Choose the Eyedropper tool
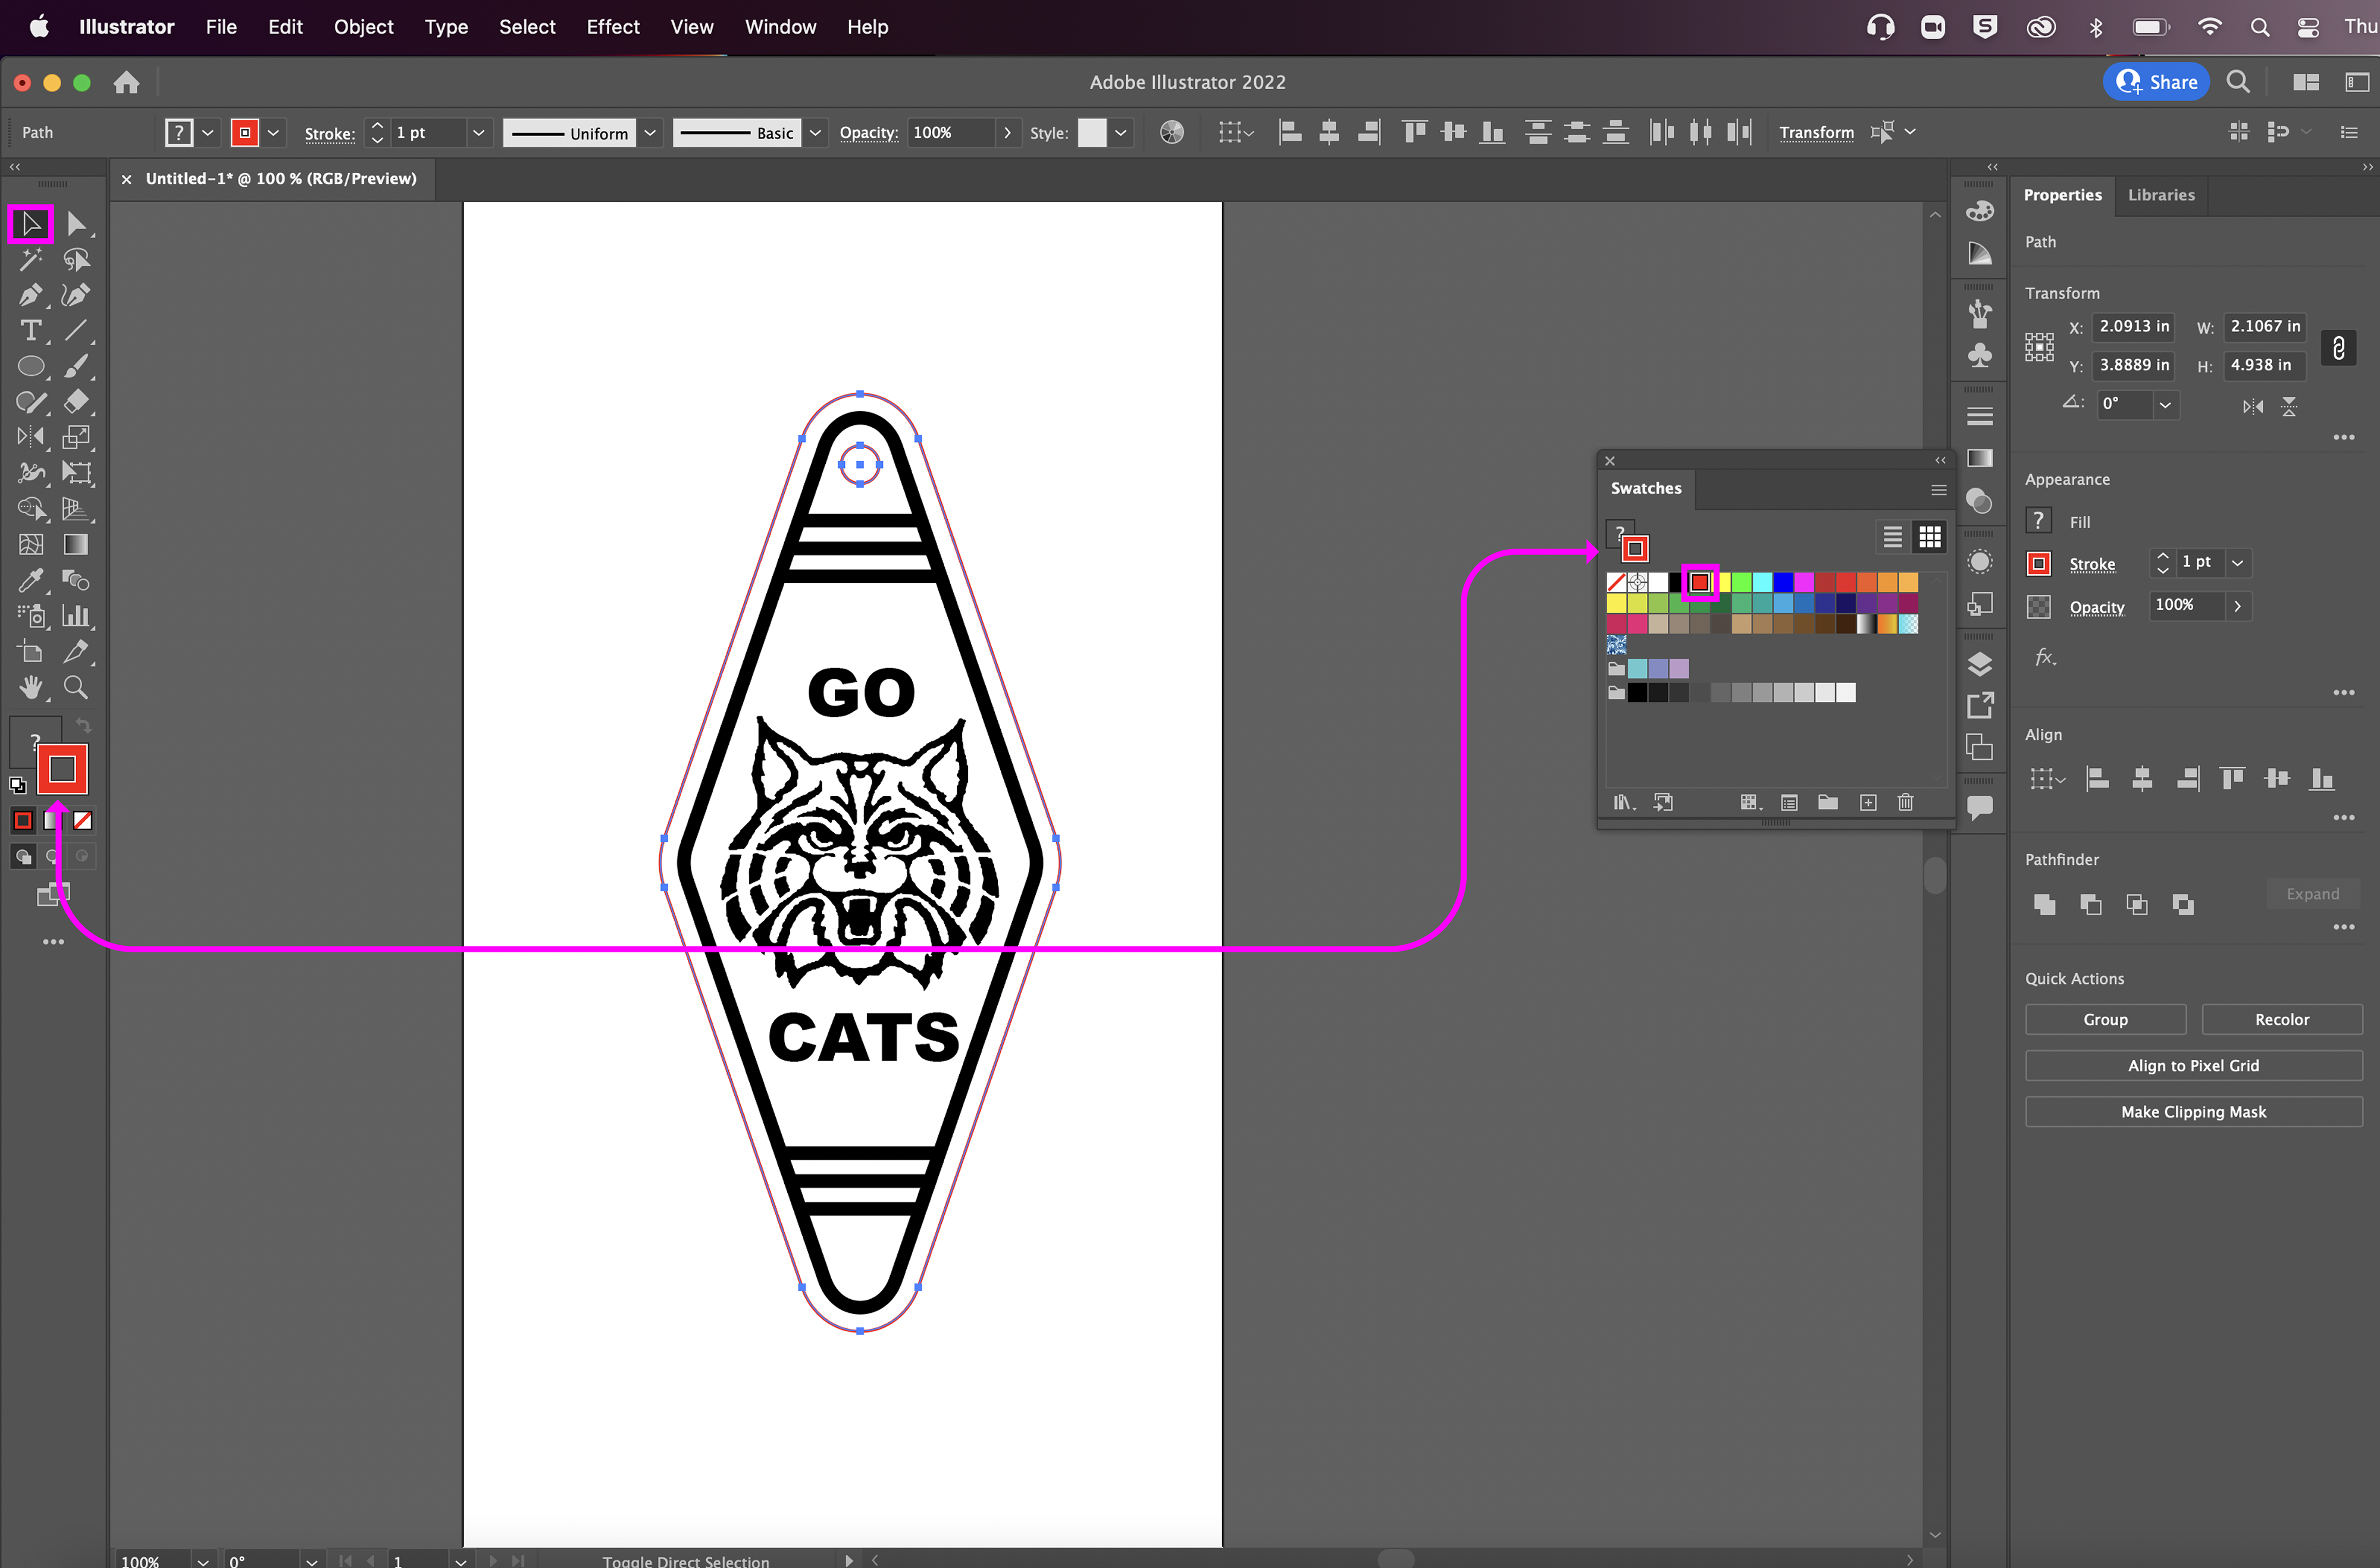This screenshot has height=1568, width=2380. [30, 581]
